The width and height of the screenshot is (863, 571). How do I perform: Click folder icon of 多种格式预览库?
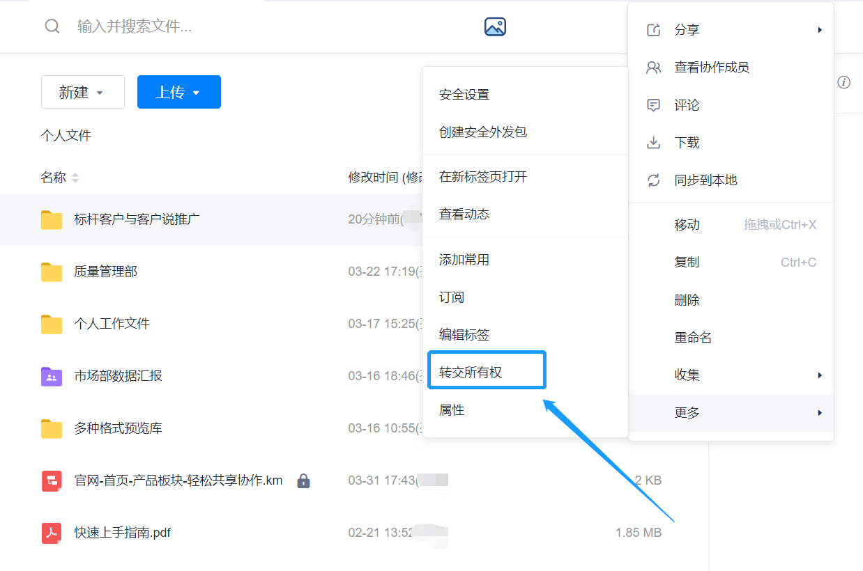tap(52, 429)
